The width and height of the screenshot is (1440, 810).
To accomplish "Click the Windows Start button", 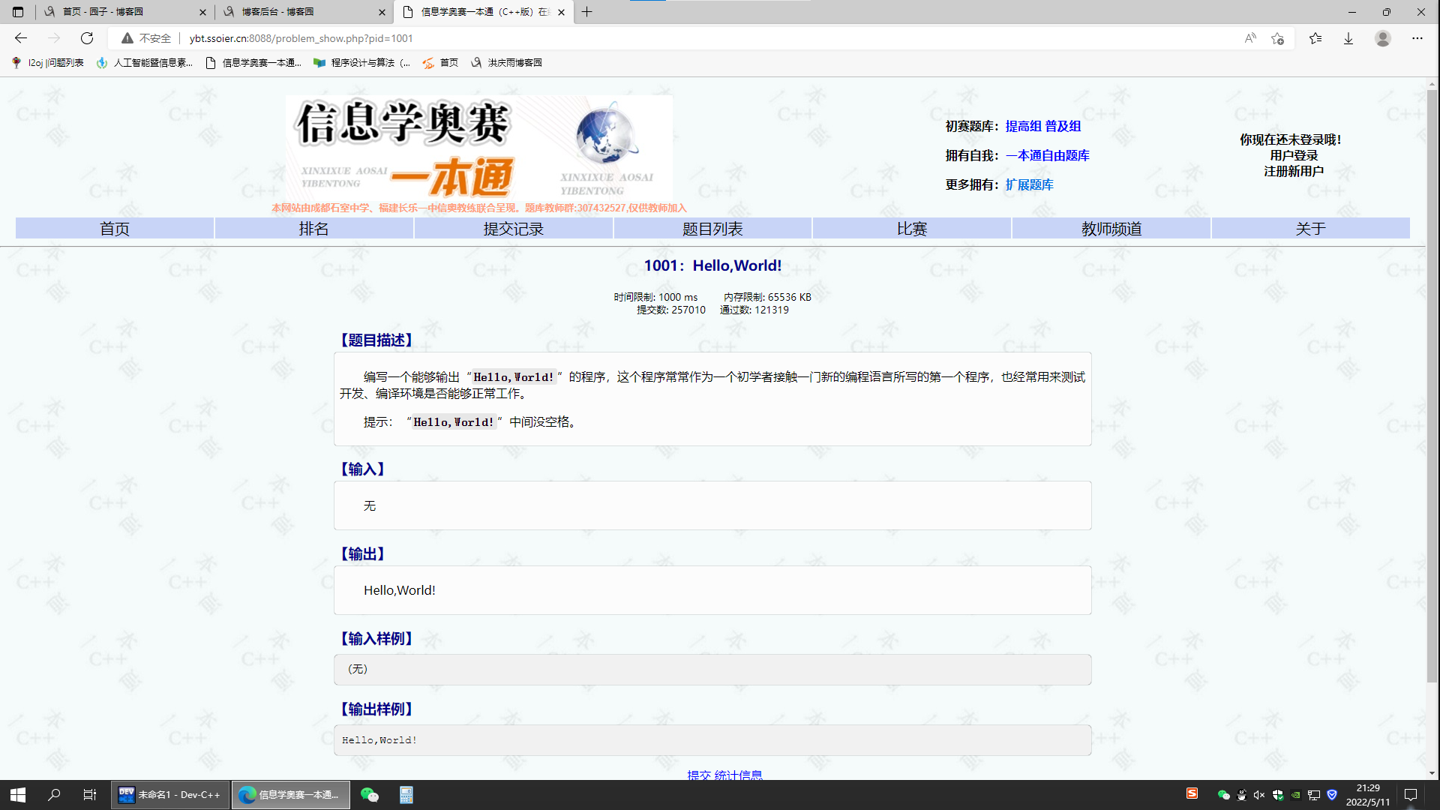I will [x=18, y=794].
